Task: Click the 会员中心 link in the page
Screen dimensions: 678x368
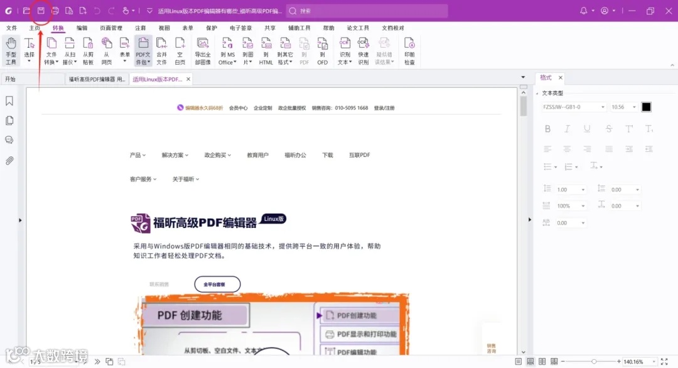Action: tap(239, 108)
